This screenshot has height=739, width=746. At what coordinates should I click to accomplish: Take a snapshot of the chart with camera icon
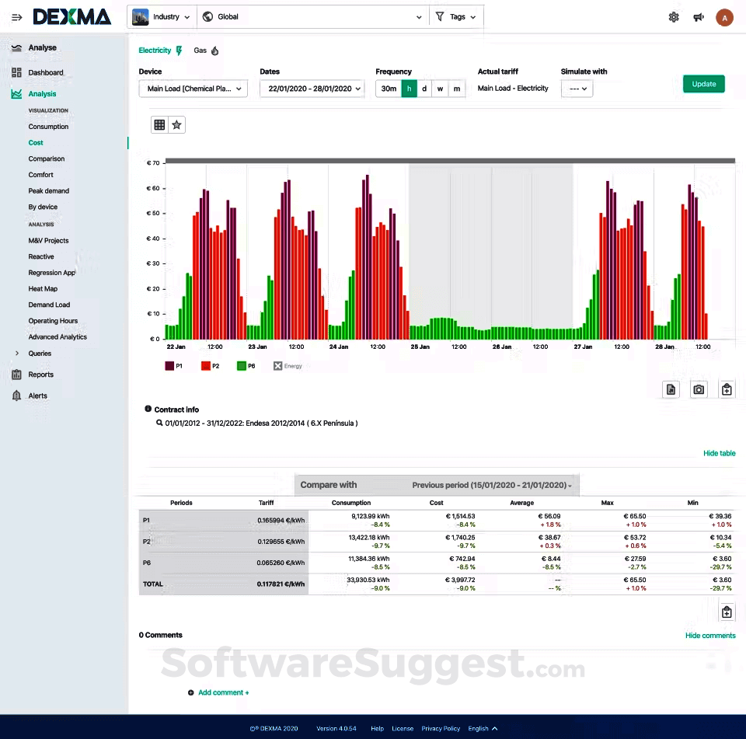pyautogui.click(x=699, y=389)
